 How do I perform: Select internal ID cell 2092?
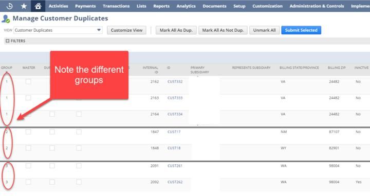tap(155, 182)
